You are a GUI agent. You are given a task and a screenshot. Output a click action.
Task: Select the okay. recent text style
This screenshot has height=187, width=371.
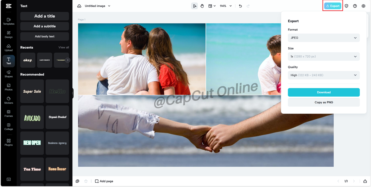(x=28, y=60)
